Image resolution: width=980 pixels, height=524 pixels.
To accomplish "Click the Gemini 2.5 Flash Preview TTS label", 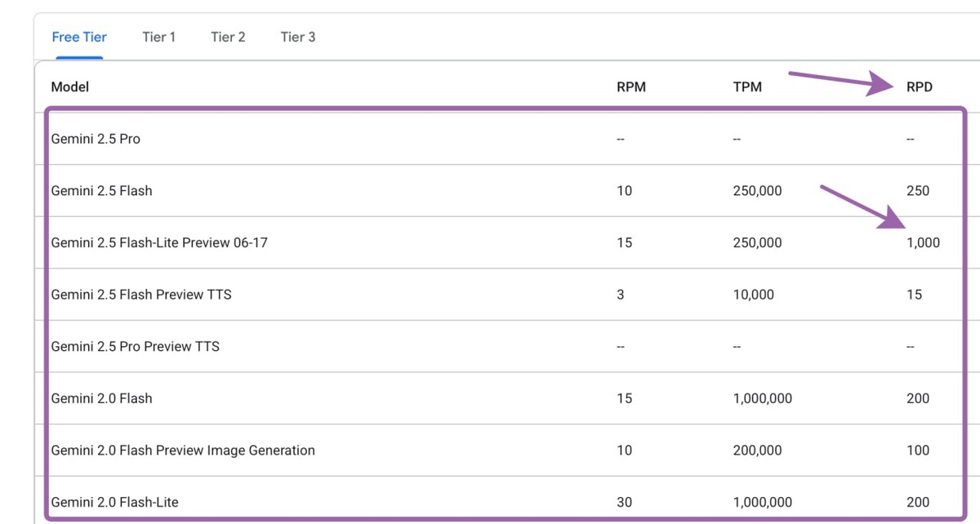I will (141, 295).
